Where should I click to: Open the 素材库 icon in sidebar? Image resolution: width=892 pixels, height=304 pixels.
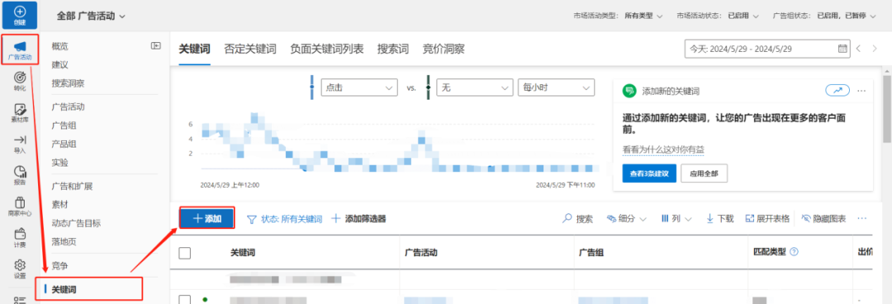click(x=20, y=109)
